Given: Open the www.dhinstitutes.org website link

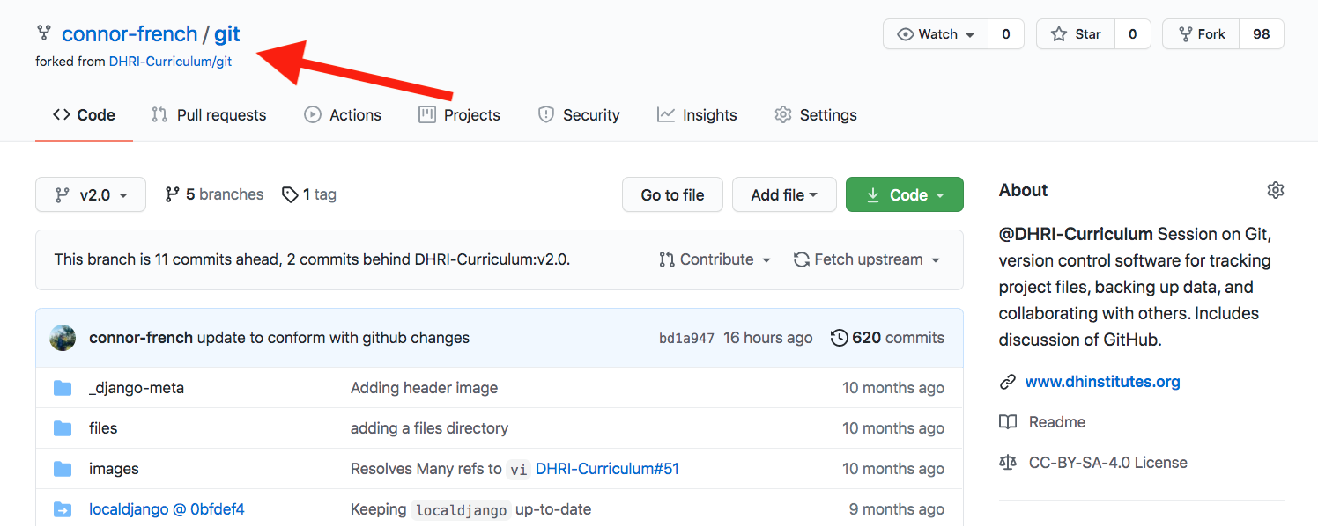Looking at the screenshot, I should pos(1102,382).
